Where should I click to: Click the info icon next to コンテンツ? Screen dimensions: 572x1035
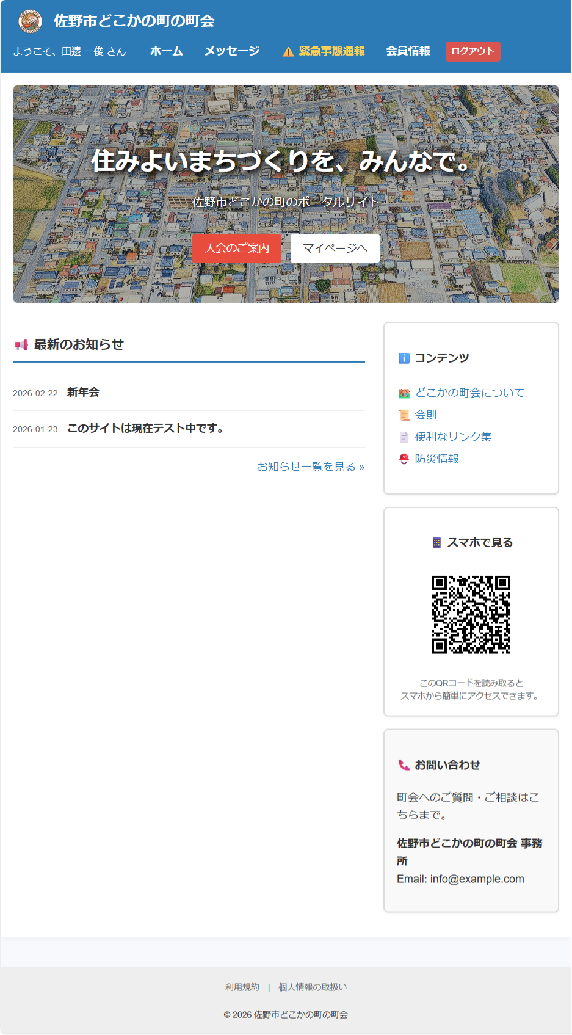[404, 358]
